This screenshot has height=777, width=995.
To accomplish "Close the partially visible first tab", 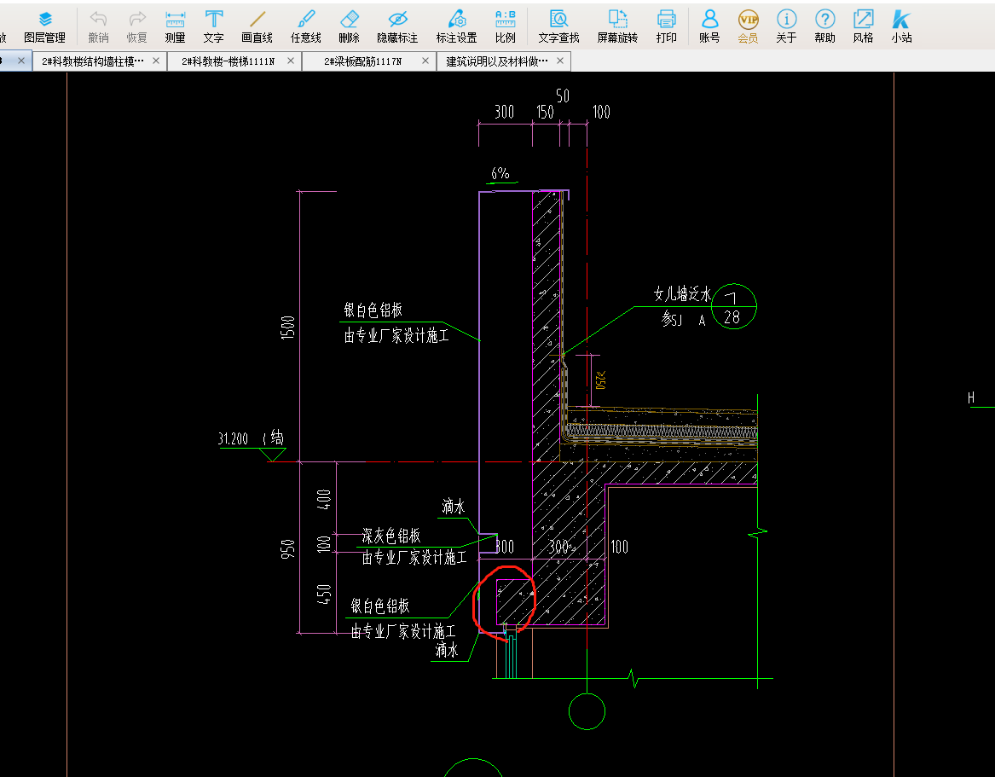I will pyautogui.click(x=21, y=61).
